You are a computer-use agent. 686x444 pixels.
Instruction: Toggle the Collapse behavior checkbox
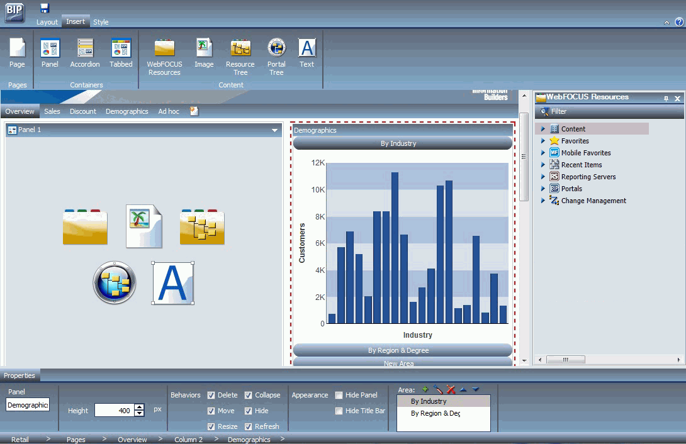pyautogui.click(x=248, y=395)
